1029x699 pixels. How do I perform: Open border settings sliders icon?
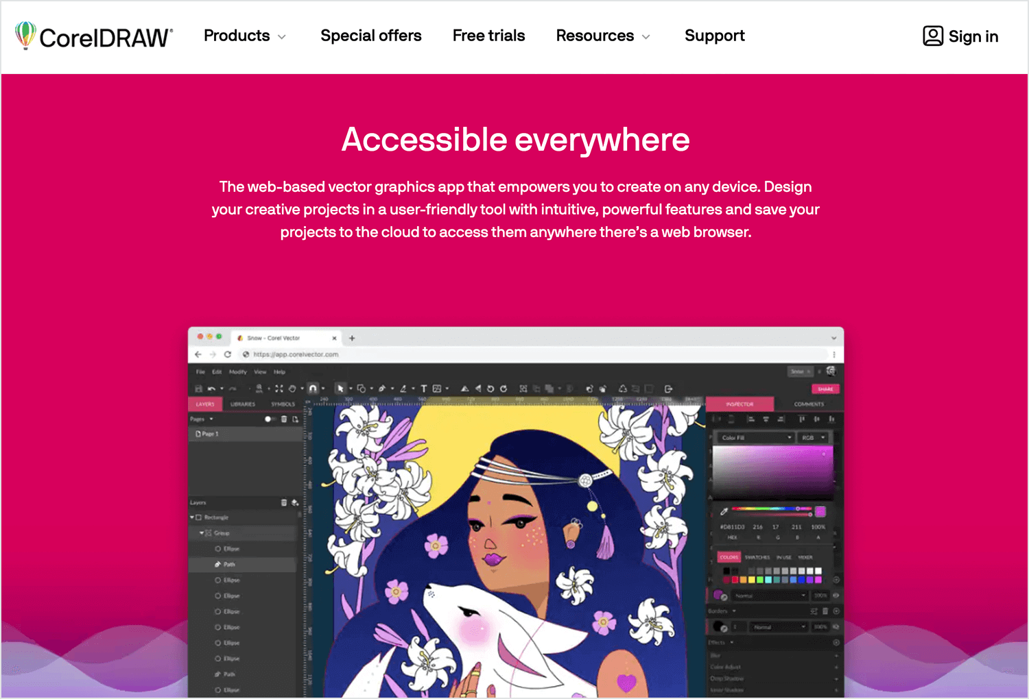coord(814,611)
